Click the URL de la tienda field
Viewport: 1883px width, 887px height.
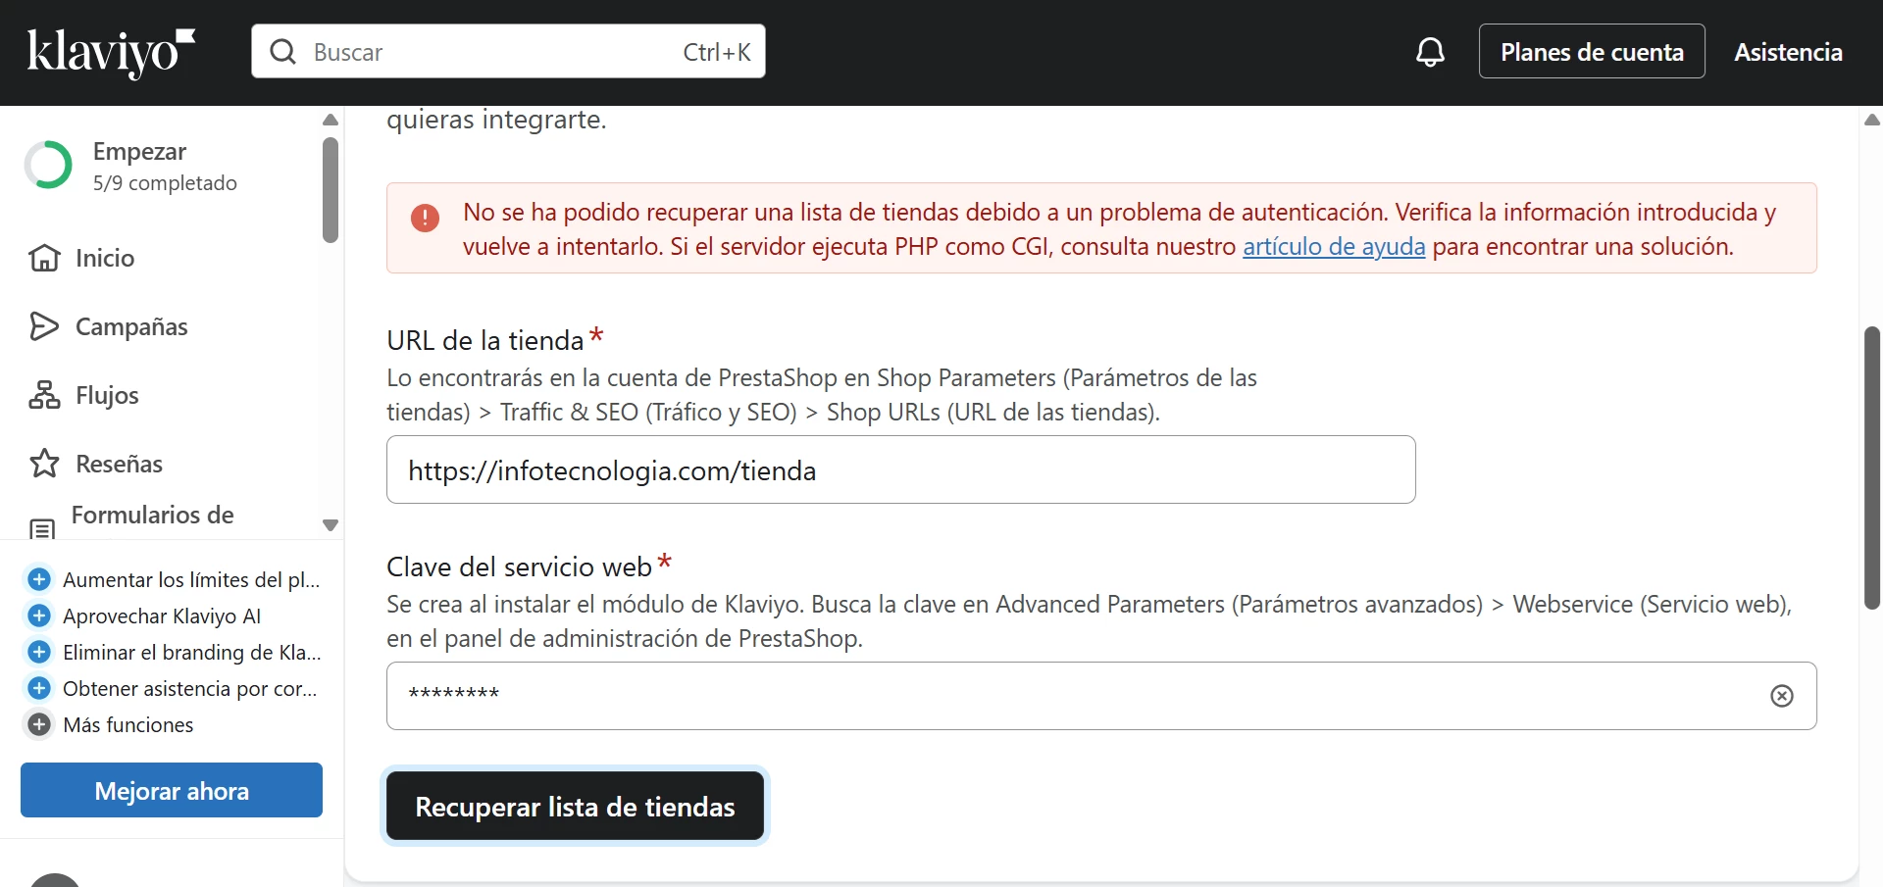[x=900, y=469]
